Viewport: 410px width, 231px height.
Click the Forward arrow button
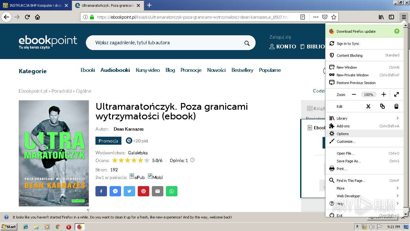click(x=17, y=17)
